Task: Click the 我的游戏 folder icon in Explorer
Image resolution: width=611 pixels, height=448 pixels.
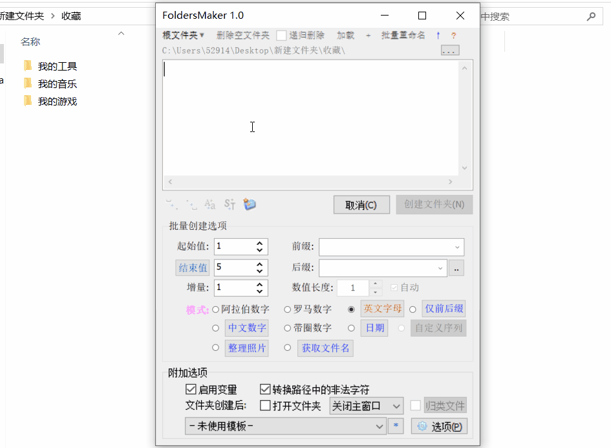Action: pos(28,101)
